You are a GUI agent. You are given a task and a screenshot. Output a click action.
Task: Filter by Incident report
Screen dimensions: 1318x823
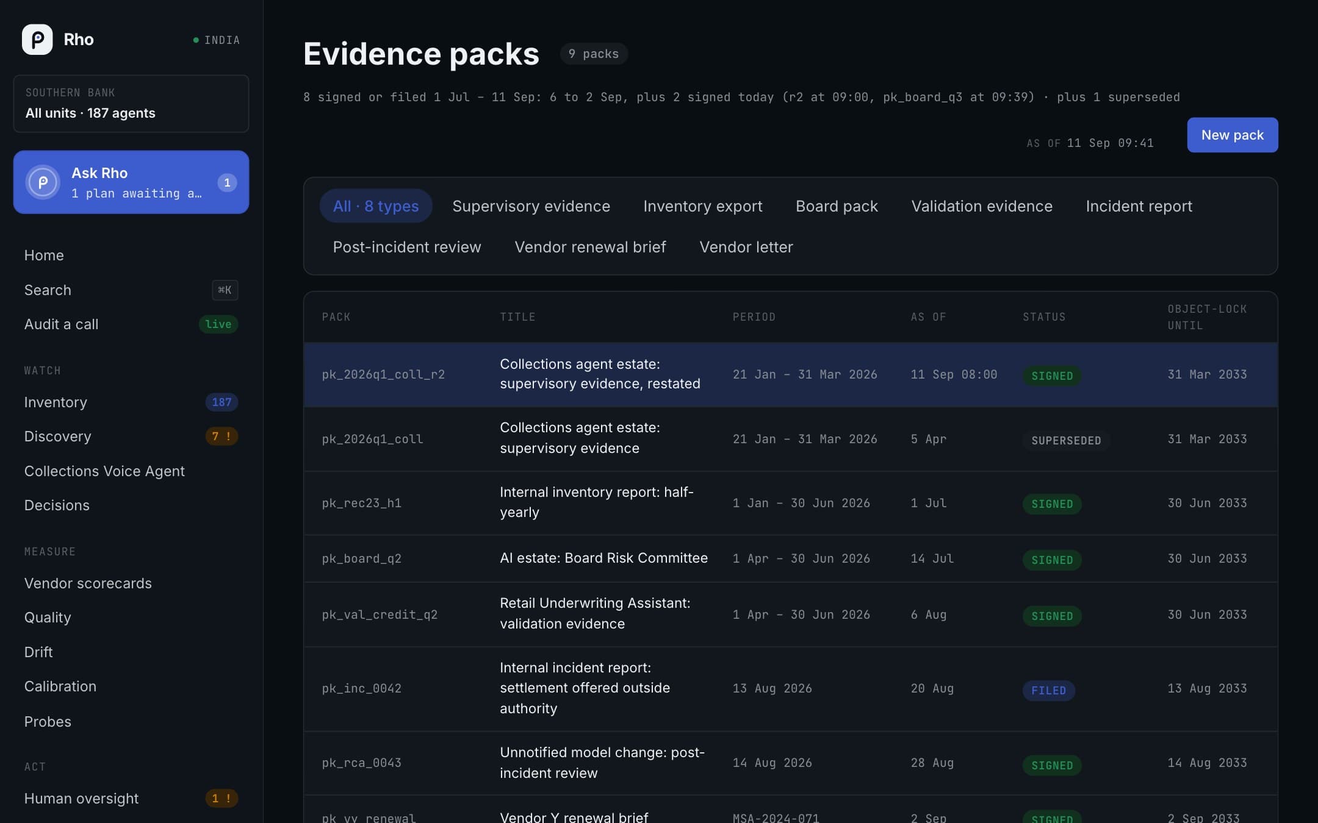pyautogui.click(x=1139, y=206)
